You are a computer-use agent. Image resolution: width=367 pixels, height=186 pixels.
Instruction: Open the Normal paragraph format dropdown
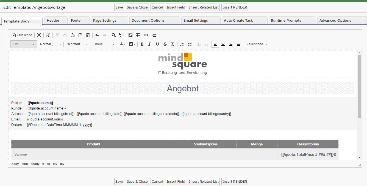(x=51, y=44)
